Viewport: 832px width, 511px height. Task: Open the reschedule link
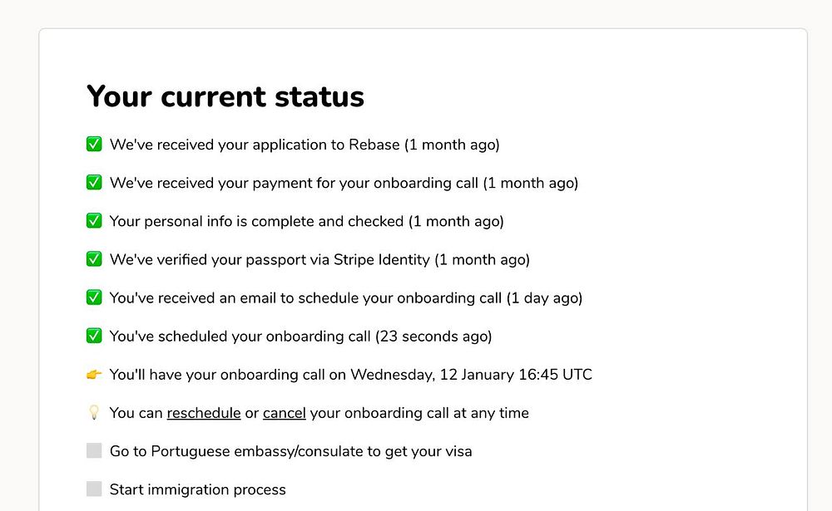point(204,413)
